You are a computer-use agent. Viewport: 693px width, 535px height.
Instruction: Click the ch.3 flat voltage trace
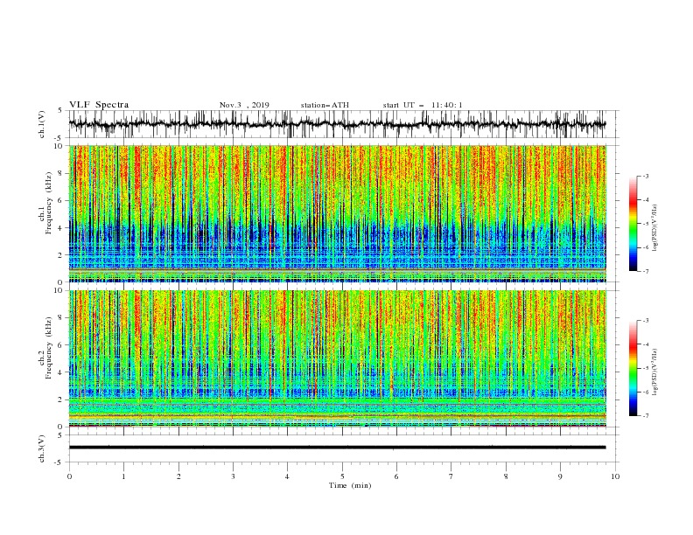[337, 448]
